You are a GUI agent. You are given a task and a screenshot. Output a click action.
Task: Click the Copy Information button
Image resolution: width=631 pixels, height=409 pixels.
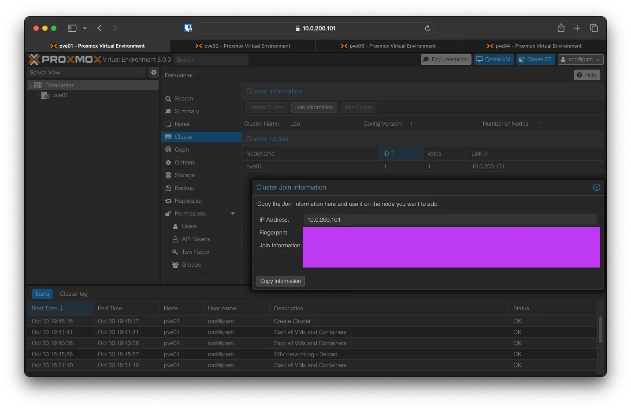coord(281,281)
